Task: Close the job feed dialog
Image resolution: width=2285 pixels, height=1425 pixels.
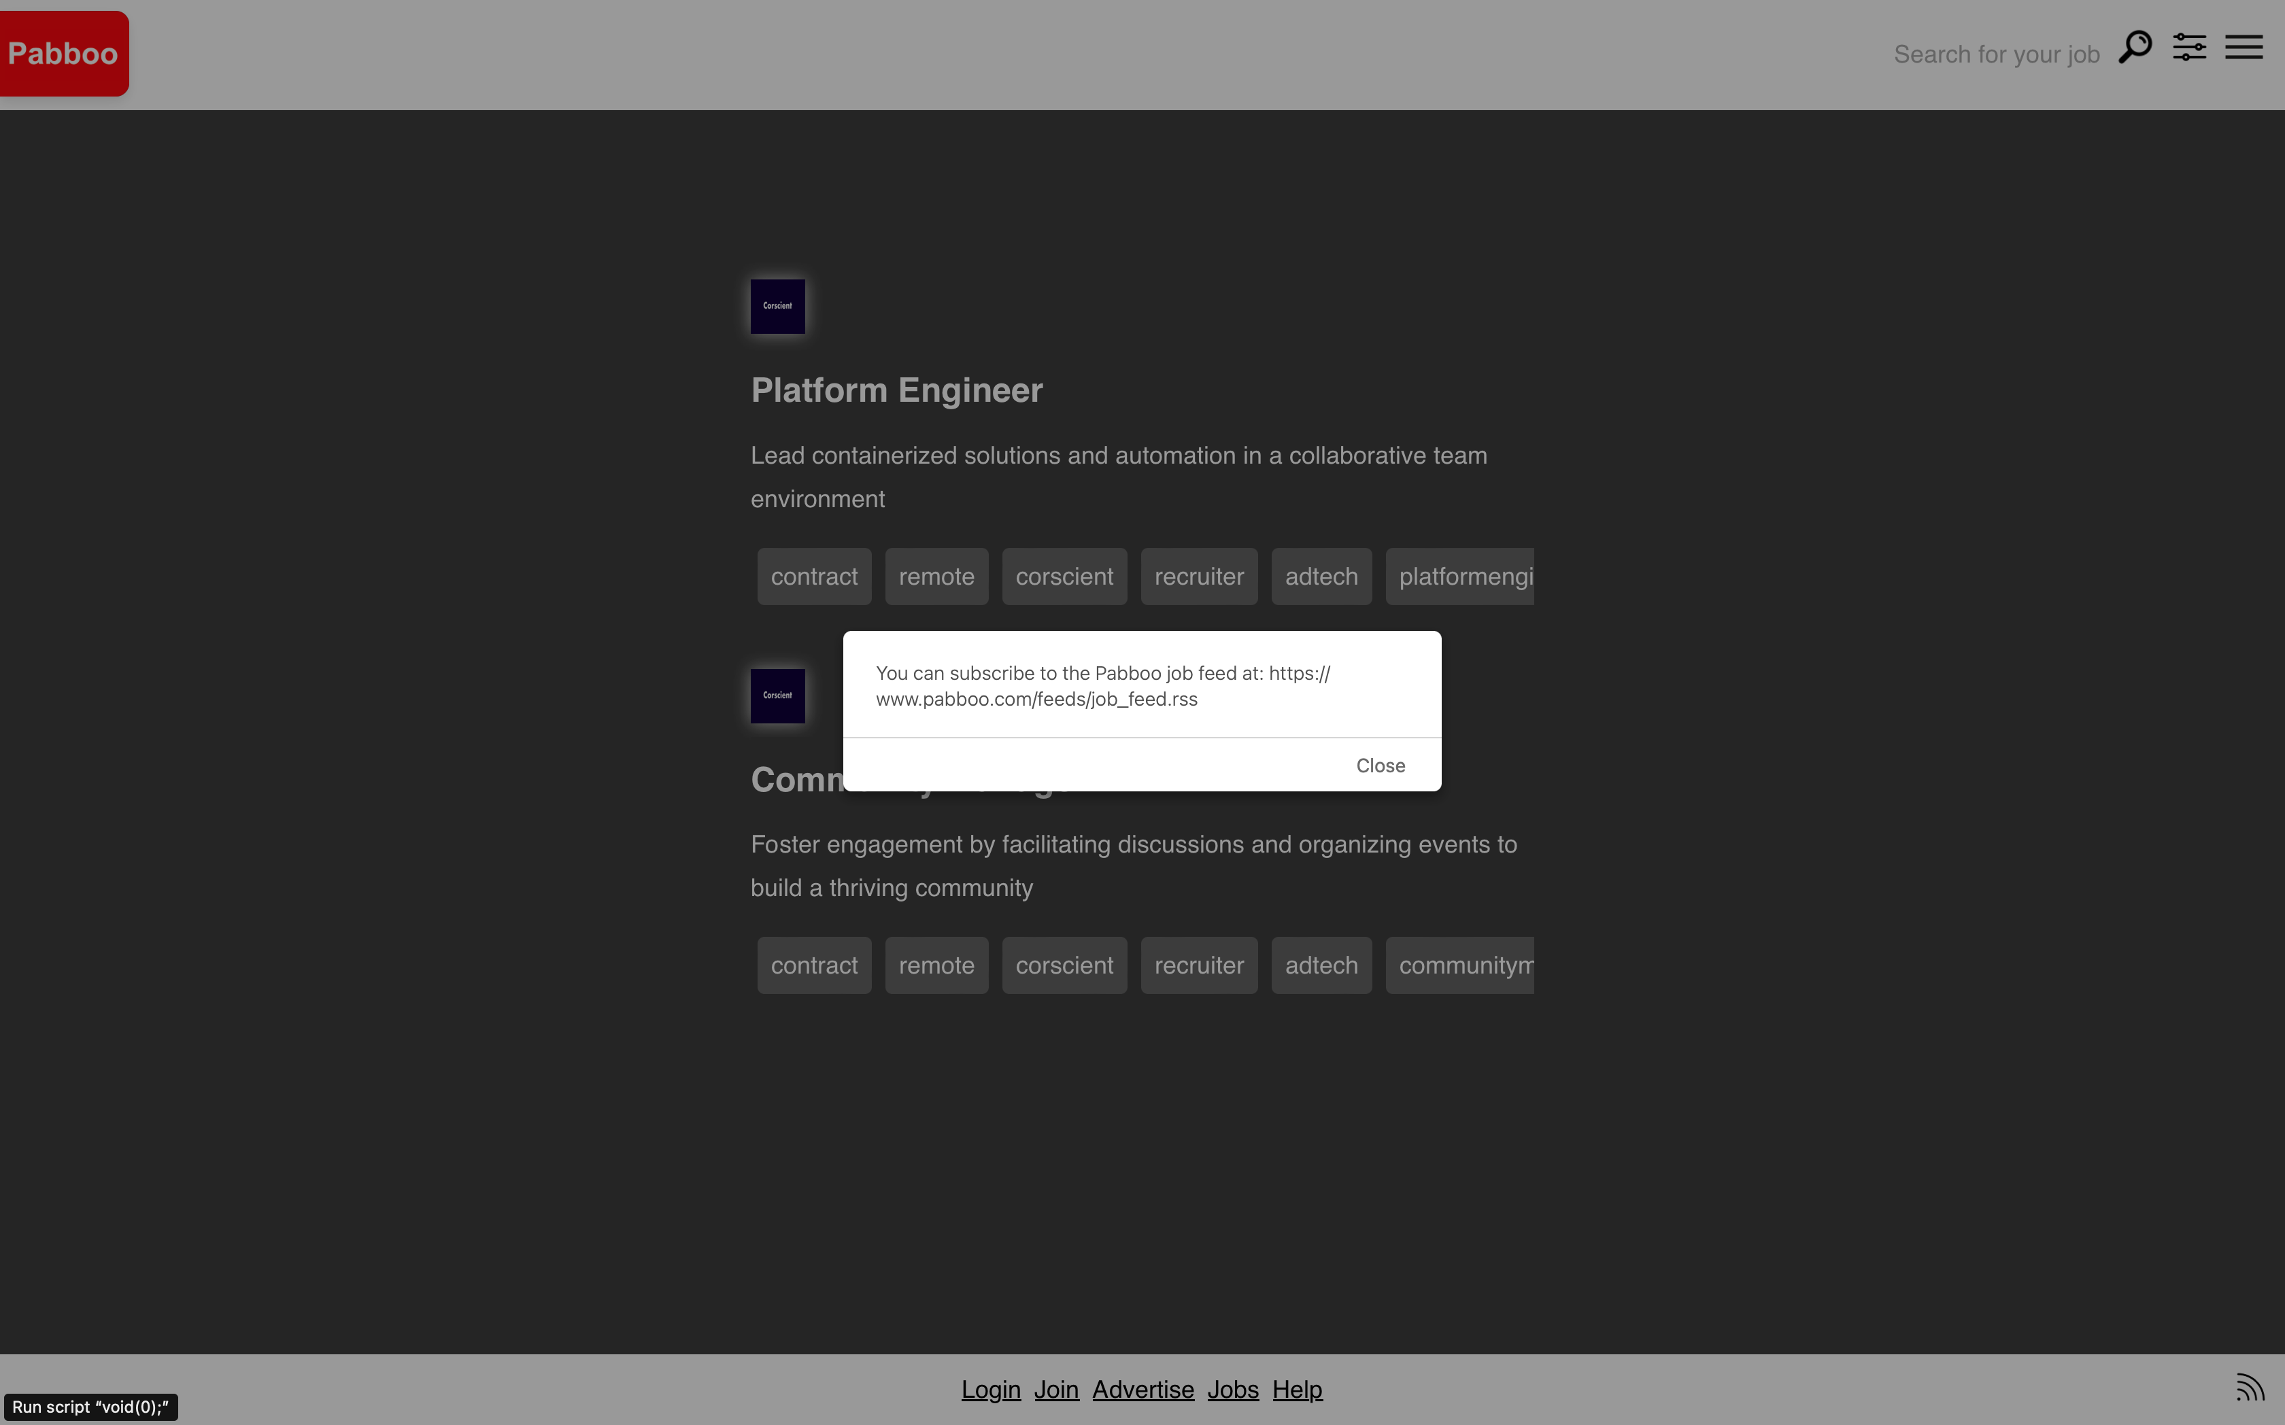Action: [x=1380, y=766]
